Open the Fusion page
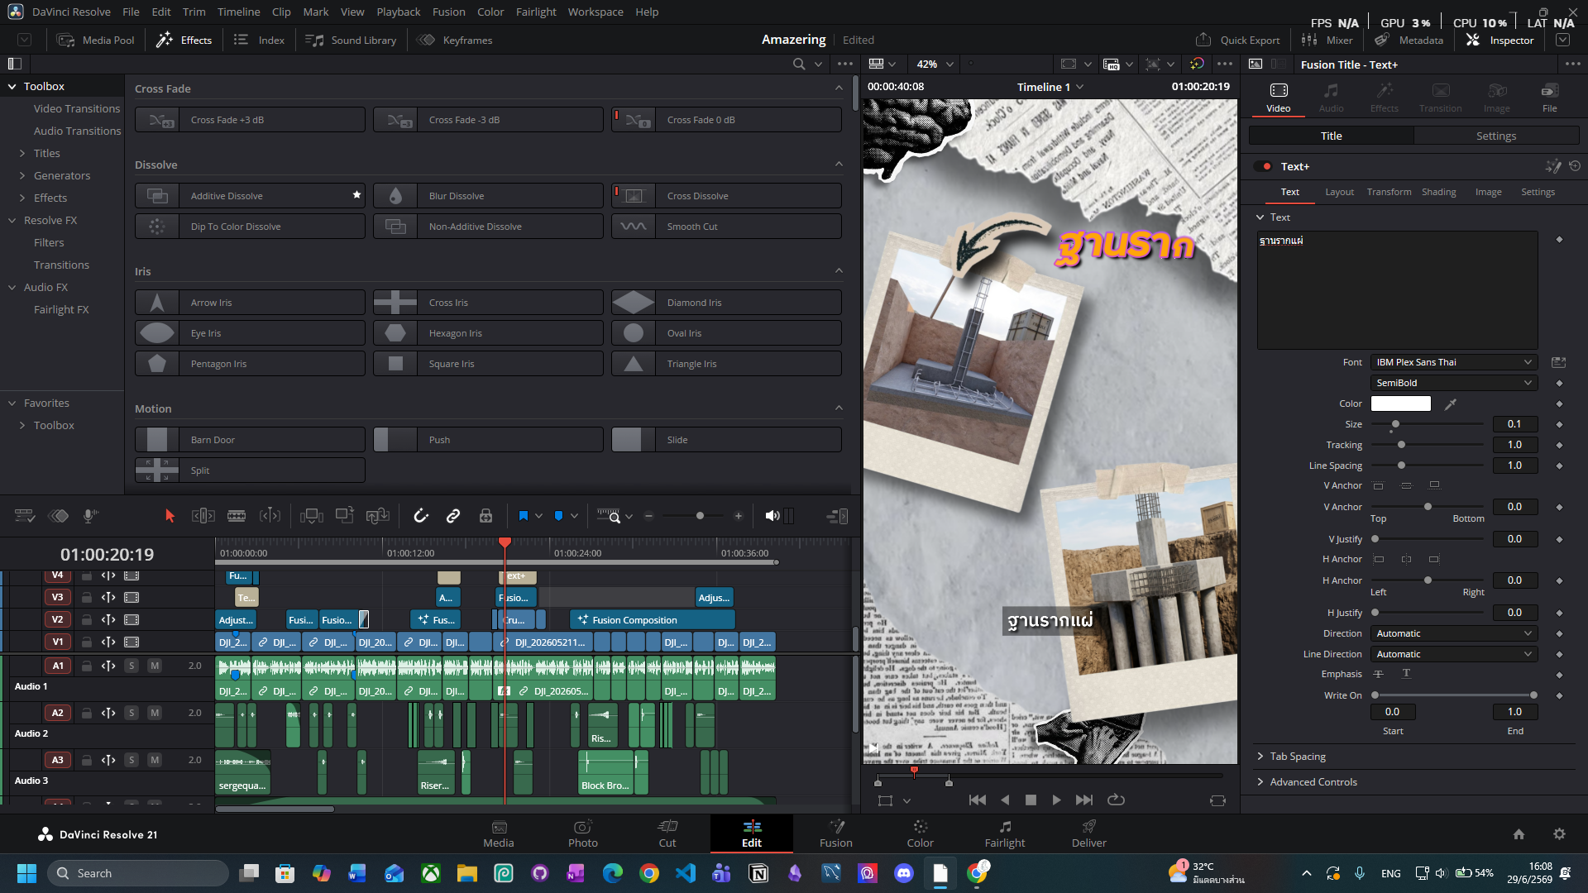The width and height of the screenshot is (1588, 893). click(835, 833)
